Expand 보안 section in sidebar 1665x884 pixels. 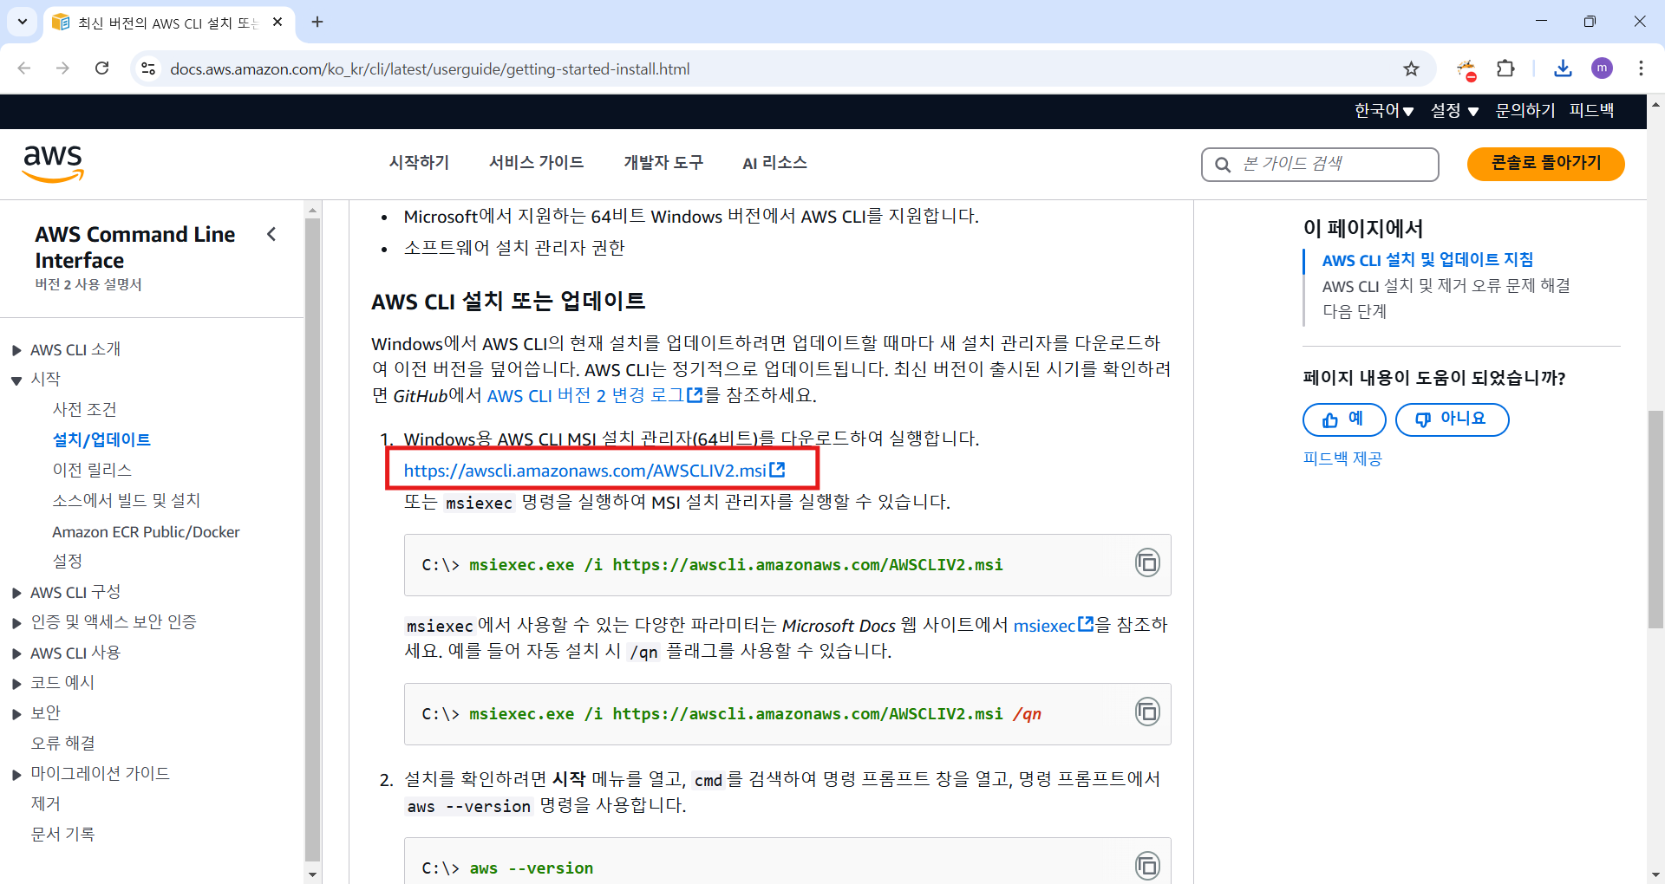(16, 714)
